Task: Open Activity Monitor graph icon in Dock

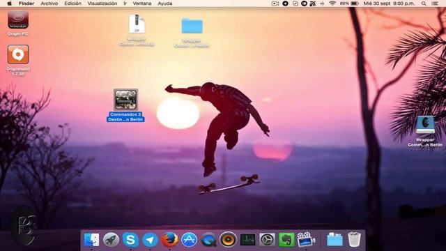Action: (248, 240)
